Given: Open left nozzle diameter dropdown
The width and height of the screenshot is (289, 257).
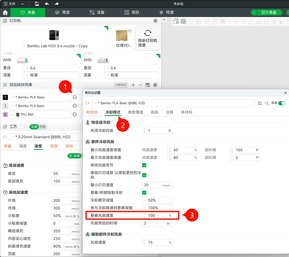Looking at the screenshot, I should (x=51, y=68).
